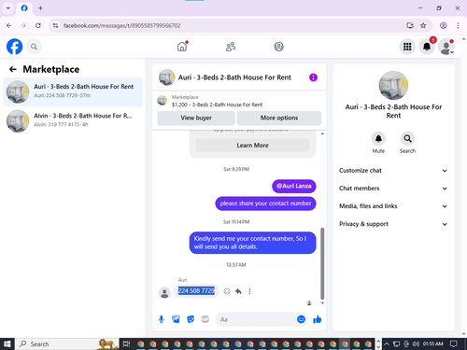Click the back arrow beside Marketplace
Image resolution: width=467 pixels, height=350 pixels.
(13, 69)
